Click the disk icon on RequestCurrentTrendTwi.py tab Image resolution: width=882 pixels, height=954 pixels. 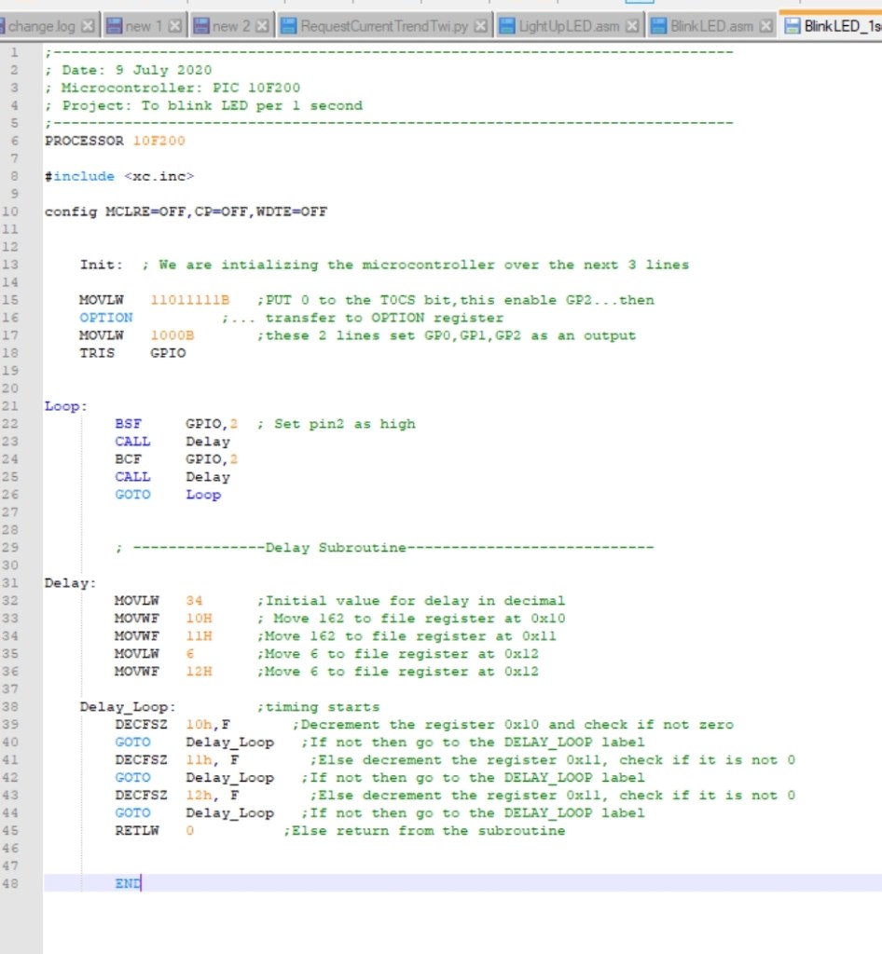click(289, 26)
